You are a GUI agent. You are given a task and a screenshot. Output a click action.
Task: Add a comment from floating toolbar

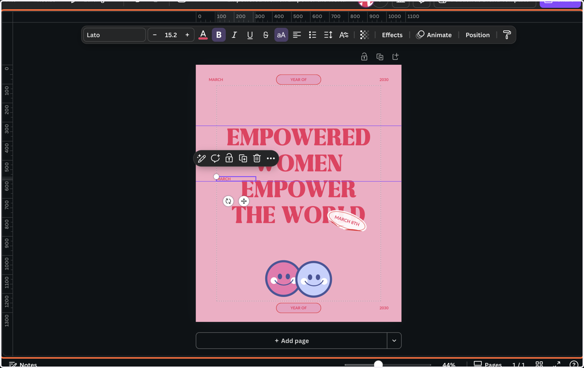click(x=215, y=158)
